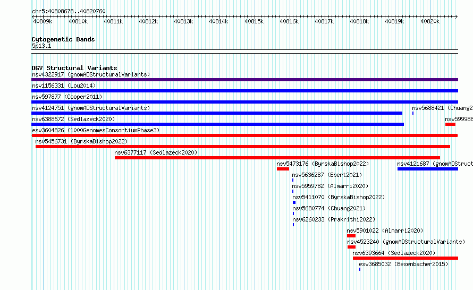Click the blue marker under nsv5959782
The width and height of the screenshot is (473, 290).
[x=293, y=191]
